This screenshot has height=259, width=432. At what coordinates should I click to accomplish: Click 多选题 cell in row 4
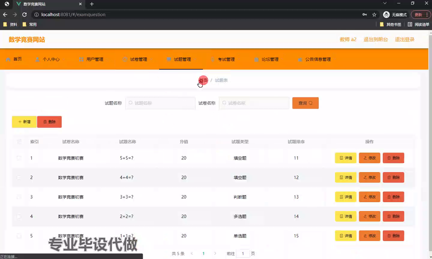[240, 216]
